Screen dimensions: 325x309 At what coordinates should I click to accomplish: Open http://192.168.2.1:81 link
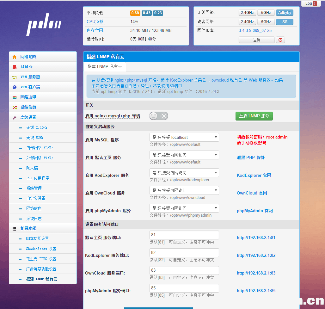point(256,238)
